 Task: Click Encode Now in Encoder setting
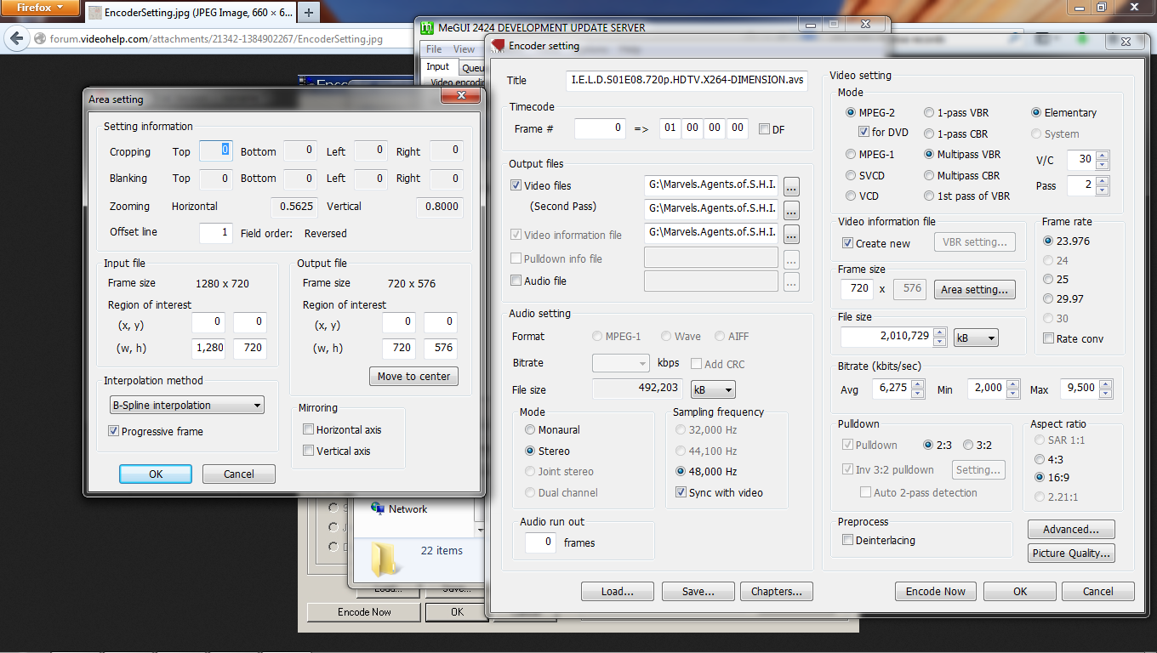(935, 591)
